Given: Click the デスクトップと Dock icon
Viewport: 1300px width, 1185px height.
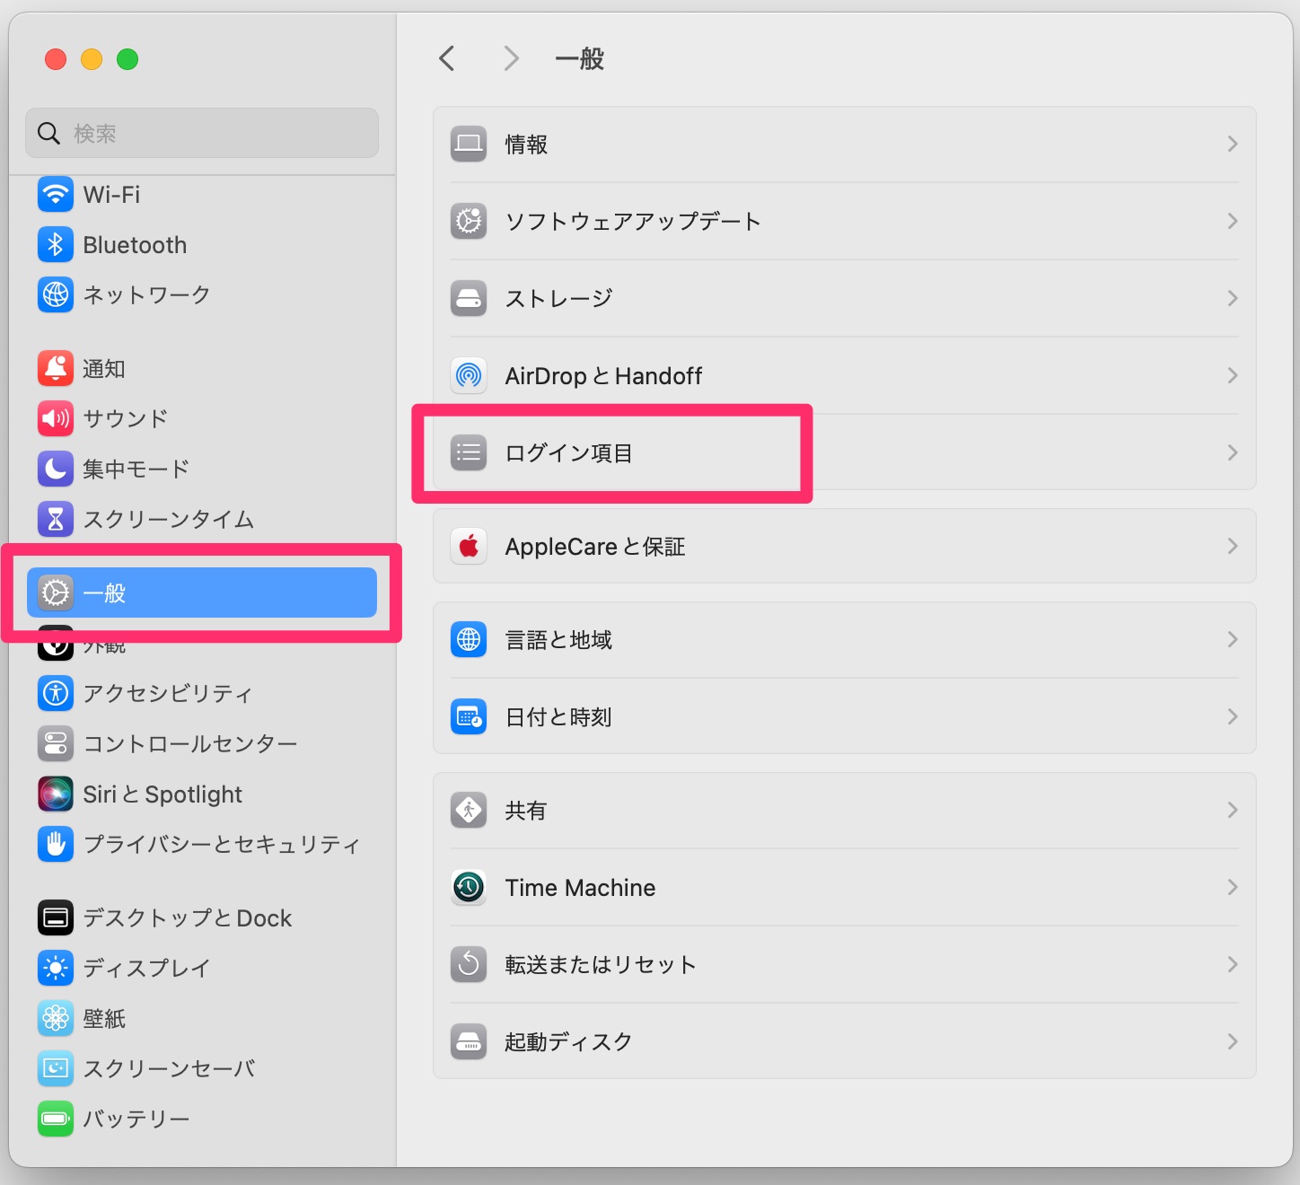Looking at the screenshot, I should (x=56, y=917).
